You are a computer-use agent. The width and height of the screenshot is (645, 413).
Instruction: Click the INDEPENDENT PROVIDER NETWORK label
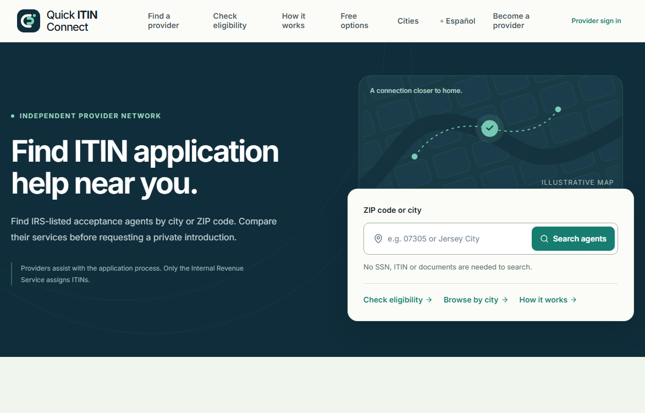90,116
